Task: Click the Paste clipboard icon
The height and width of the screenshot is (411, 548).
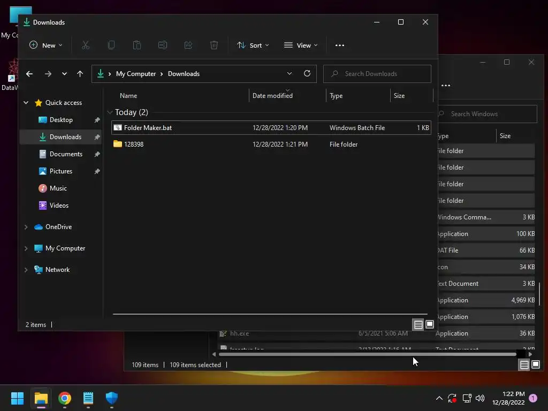Action: click(137, 45)
